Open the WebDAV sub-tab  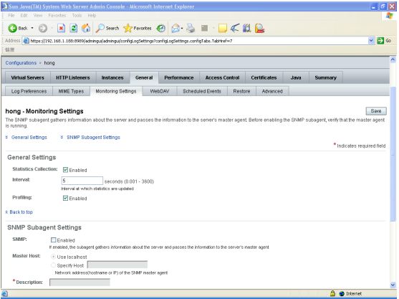click(160, 91)
